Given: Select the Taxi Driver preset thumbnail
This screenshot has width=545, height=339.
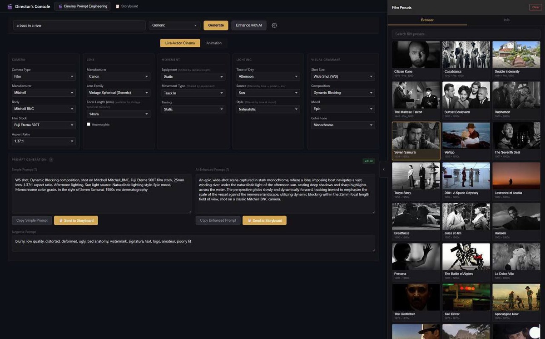Looking at the screenshot, I should coord(466,302).
